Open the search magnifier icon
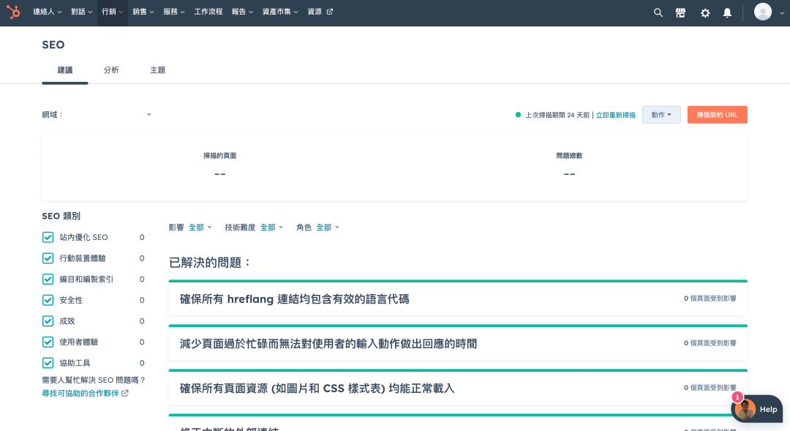 click(x=658, y=12)
